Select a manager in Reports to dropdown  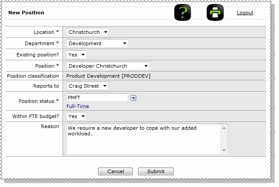click(87, 86)
